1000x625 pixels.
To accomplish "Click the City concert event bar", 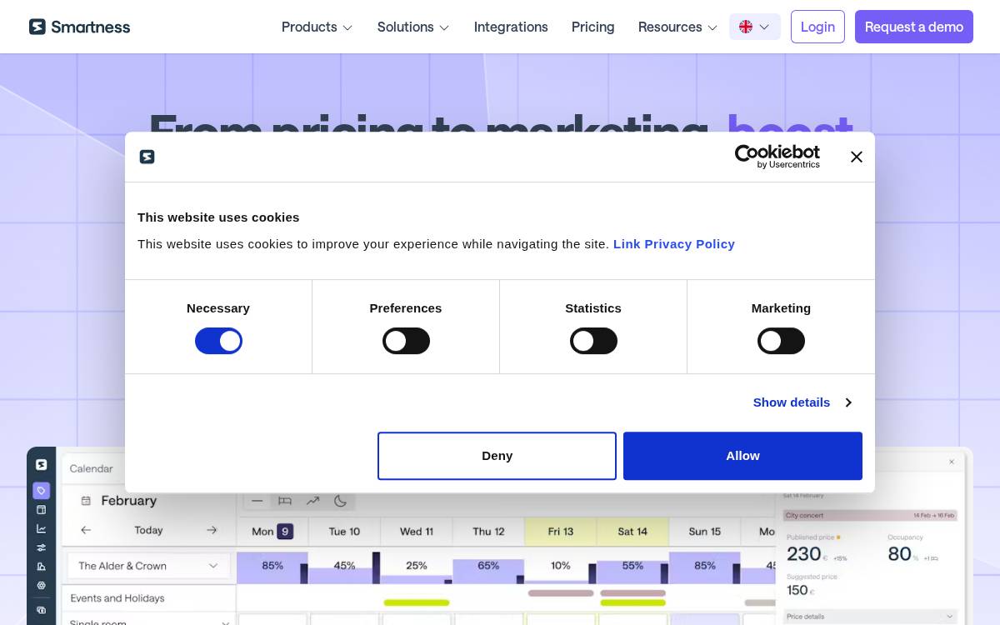I will click(870, 516).
